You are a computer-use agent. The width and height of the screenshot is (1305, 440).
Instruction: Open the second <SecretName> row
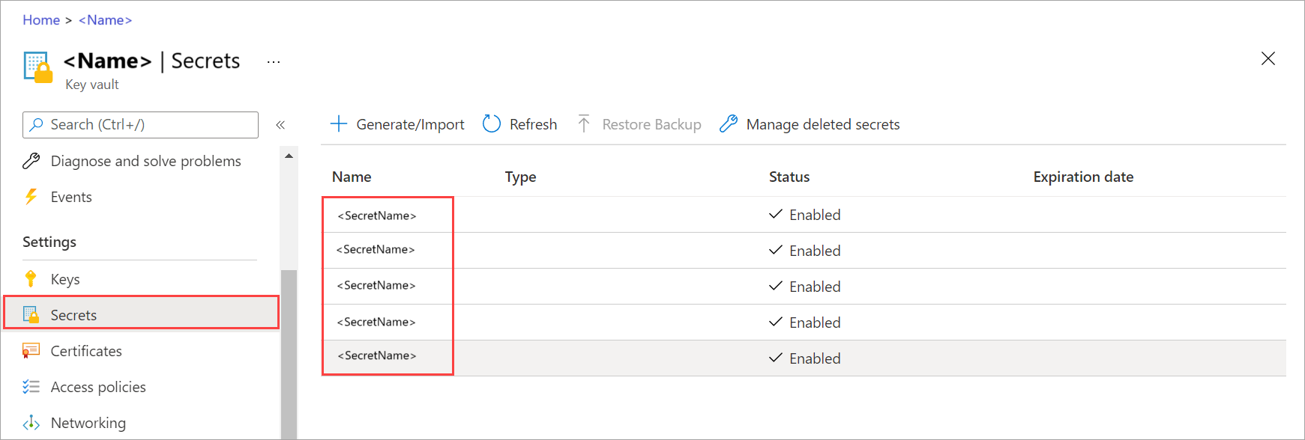[x=376, y=249]
